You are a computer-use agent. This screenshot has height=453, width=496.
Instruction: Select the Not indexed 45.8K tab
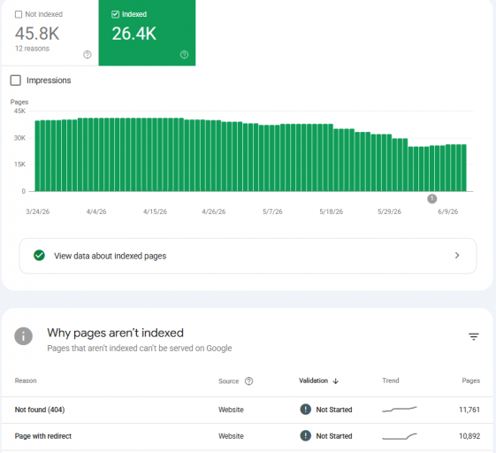tap(50, 33)
